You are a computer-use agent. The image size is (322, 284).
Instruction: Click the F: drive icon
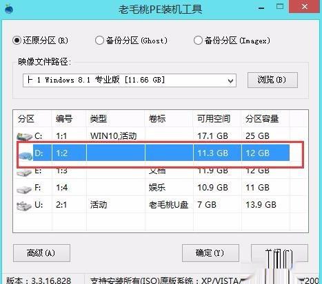coord(24,188)
